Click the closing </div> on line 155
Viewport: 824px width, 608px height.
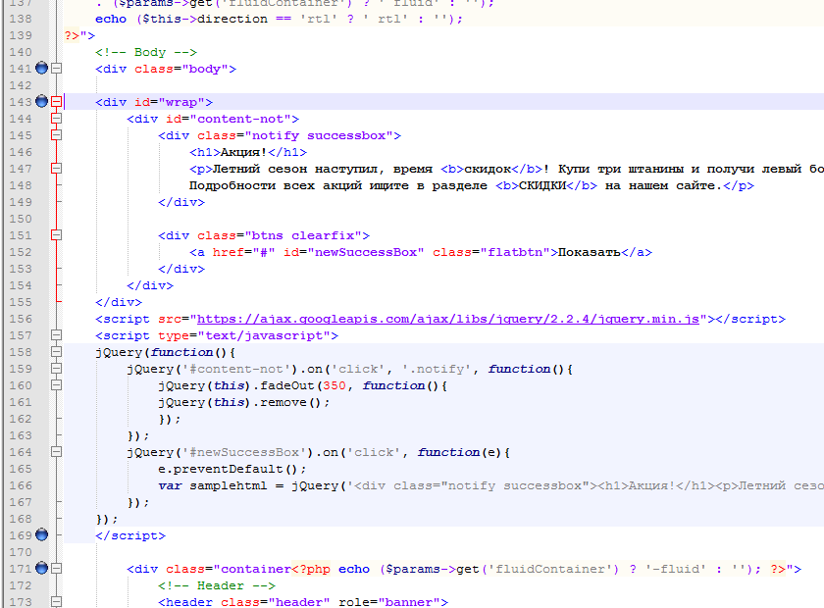tap(119, 302)
